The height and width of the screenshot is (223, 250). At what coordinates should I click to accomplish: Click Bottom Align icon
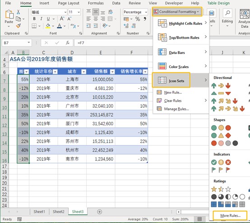pos(103,12)
